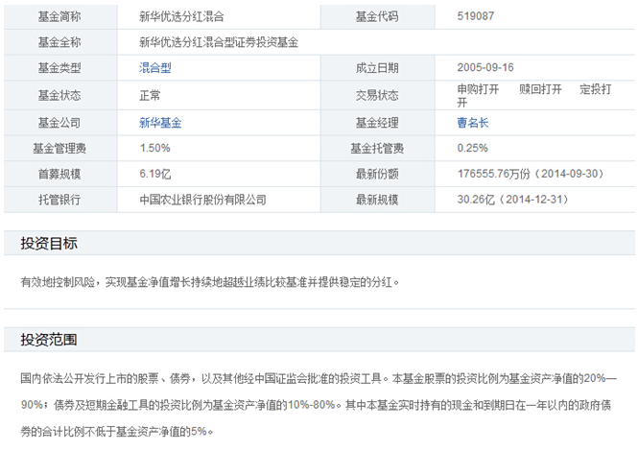Click the 交易状态 label cell
This screenshot has height=451, width=638.
click(x=378, y=95)
